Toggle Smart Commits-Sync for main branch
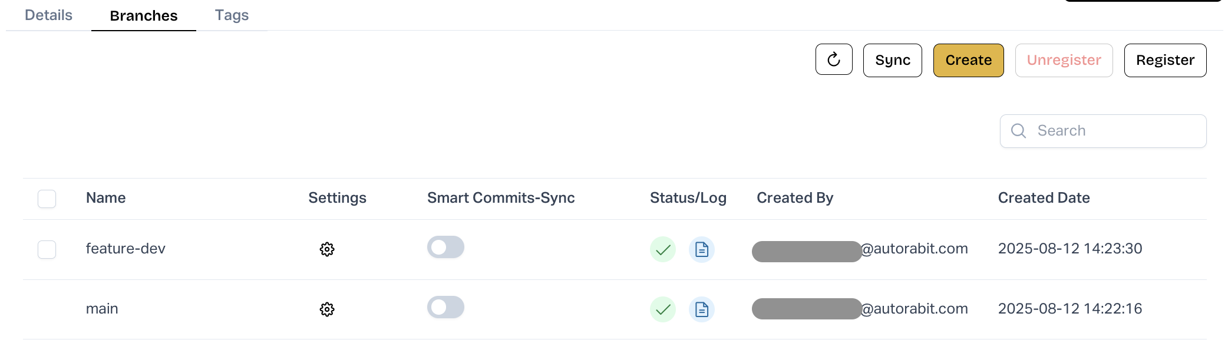1228x343 pixels. (x=445, y=308)
